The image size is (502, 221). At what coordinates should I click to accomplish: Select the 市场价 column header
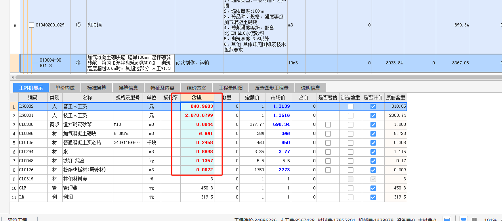[278, 97]
